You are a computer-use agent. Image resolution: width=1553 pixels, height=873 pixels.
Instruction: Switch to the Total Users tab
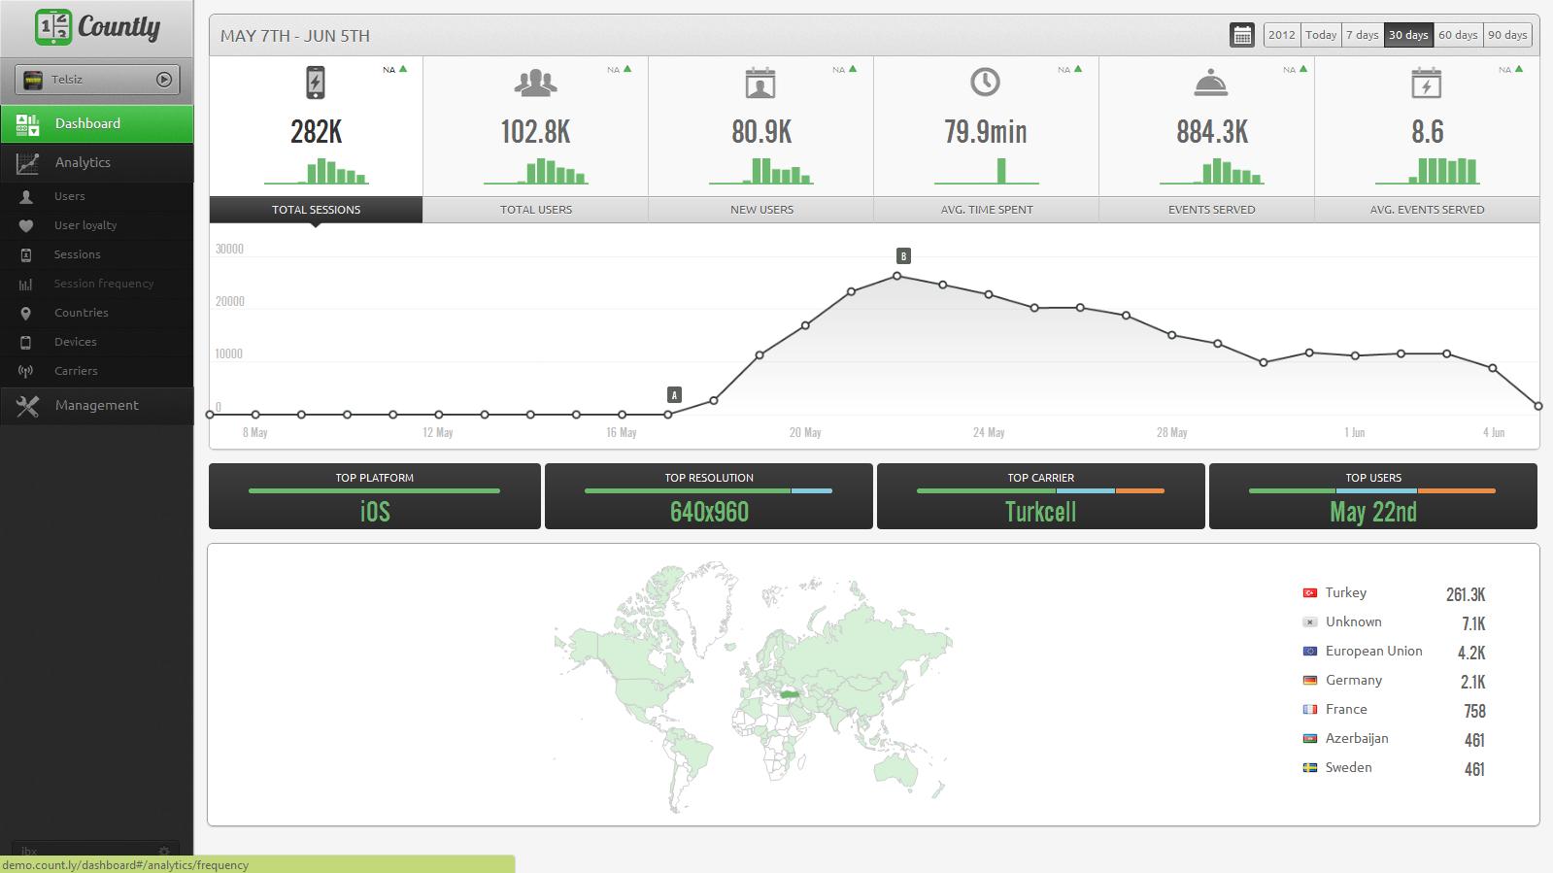[535, 209]
